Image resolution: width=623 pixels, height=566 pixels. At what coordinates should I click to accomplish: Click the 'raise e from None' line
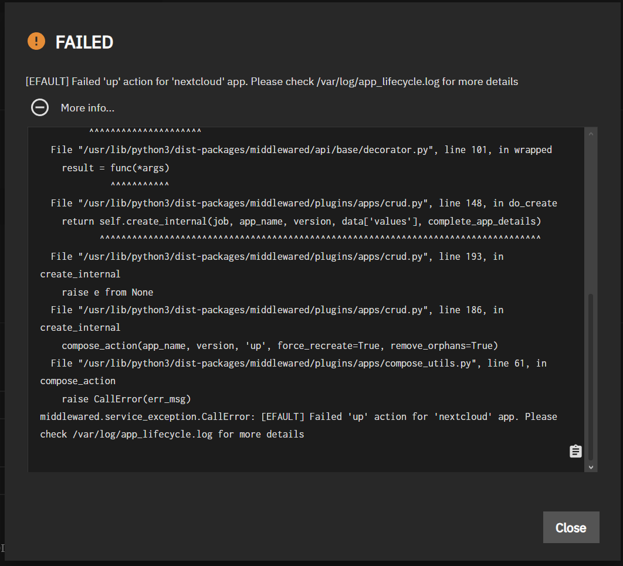coord(107,292)
